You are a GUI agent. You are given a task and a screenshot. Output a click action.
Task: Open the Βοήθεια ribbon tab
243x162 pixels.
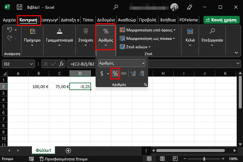(168, 20)
